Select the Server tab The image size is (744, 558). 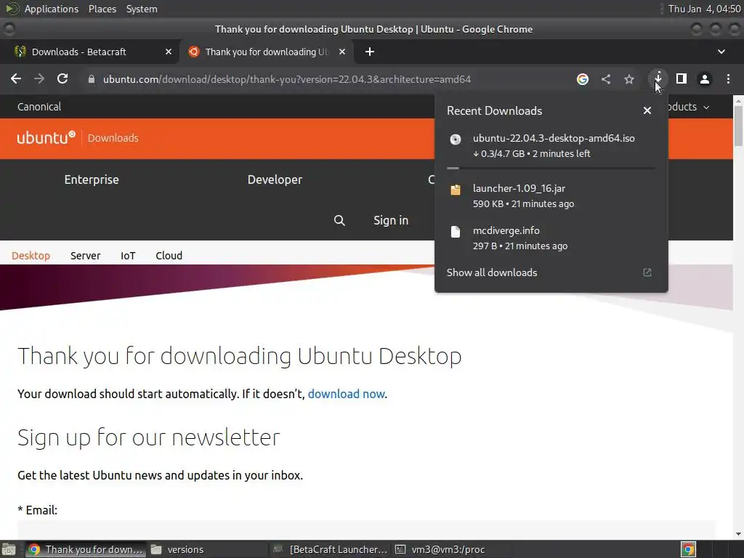pyautogui.click(x=86, y=255)
